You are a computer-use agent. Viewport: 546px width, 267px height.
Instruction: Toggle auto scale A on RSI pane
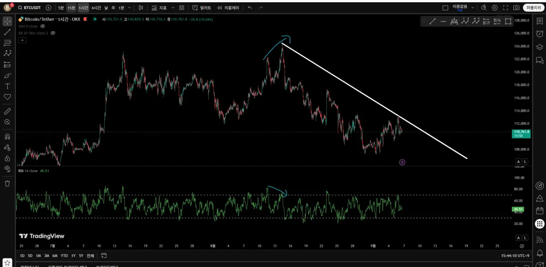point(518,238)
